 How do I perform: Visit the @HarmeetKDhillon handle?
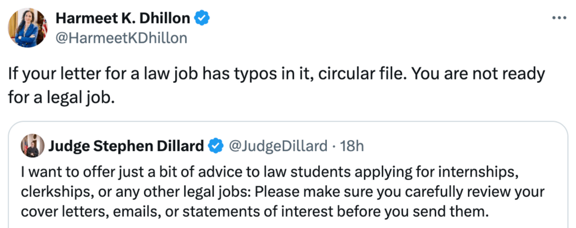pos(121,37)
